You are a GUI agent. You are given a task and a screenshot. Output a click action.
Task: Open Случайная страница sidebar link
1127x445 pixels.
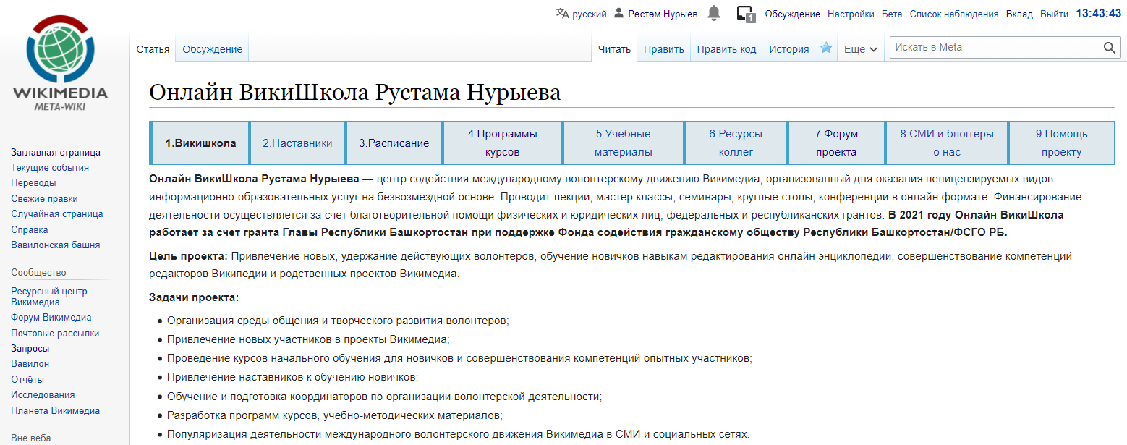tap(57, 213)
